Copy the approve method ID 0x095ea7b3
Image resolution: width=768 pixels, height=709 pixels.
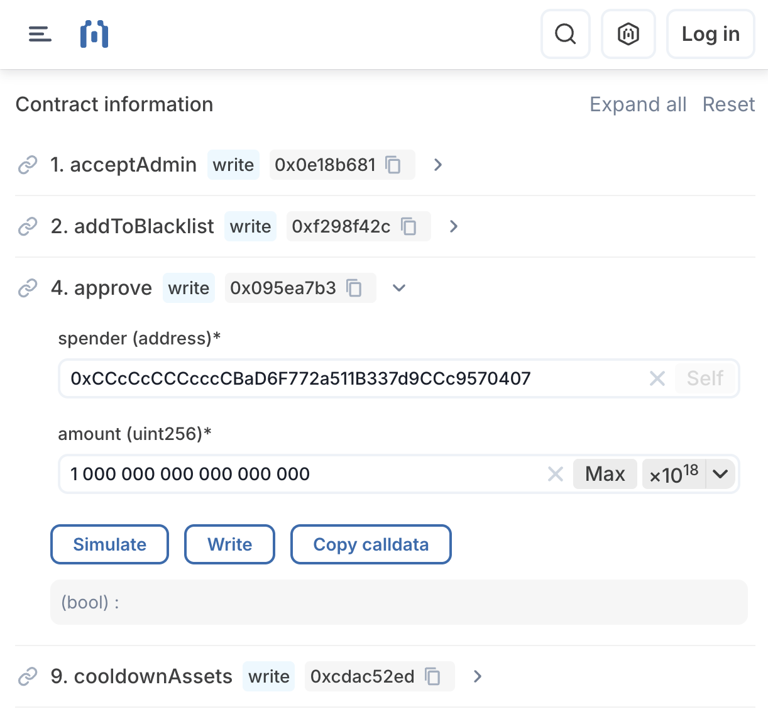pyautogui.click(x=354, y=288)
